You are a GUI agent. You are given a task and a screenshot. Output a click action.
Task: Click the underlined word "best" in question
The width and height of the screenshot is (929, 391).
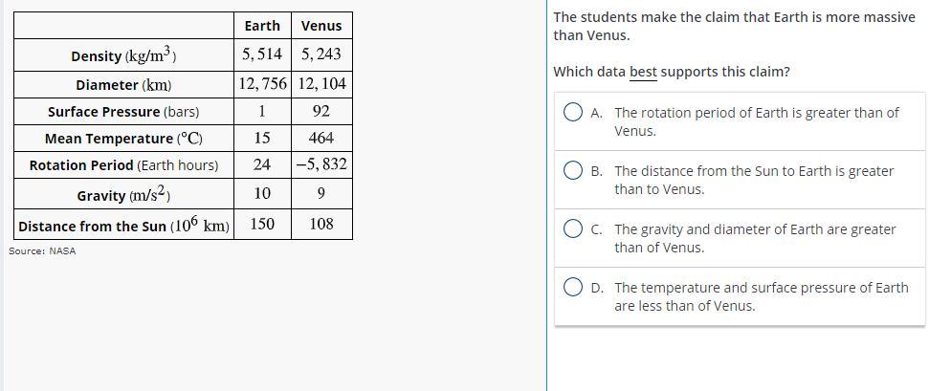[x=643, y=73]
